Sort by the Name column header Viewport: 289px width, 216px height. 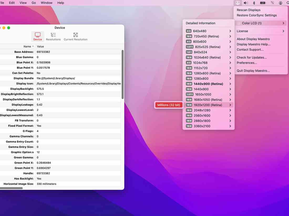(x=28, y=46)
